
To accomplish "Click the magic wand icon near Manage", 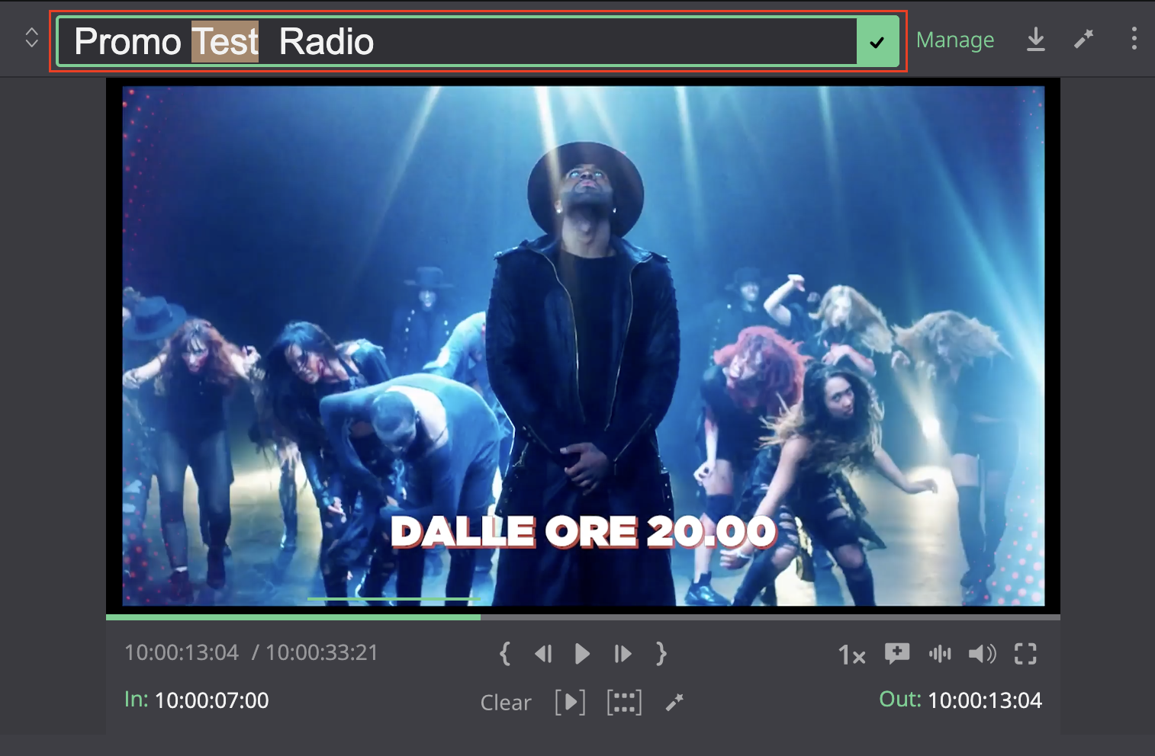I will [1083, 39].
